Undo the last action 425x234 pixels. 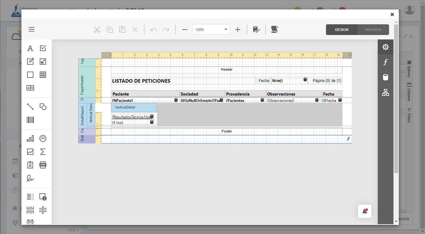tap(154, 30)
